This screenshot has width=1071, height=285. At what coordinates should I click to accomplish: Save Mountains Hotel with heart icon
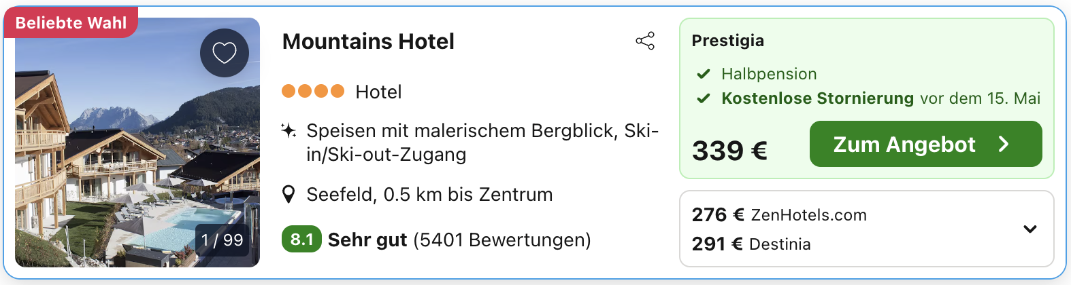225,53
